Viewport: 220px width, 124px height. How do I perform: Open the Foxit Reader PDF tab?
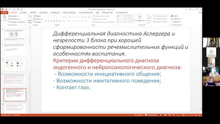click(x=122, y=12)
